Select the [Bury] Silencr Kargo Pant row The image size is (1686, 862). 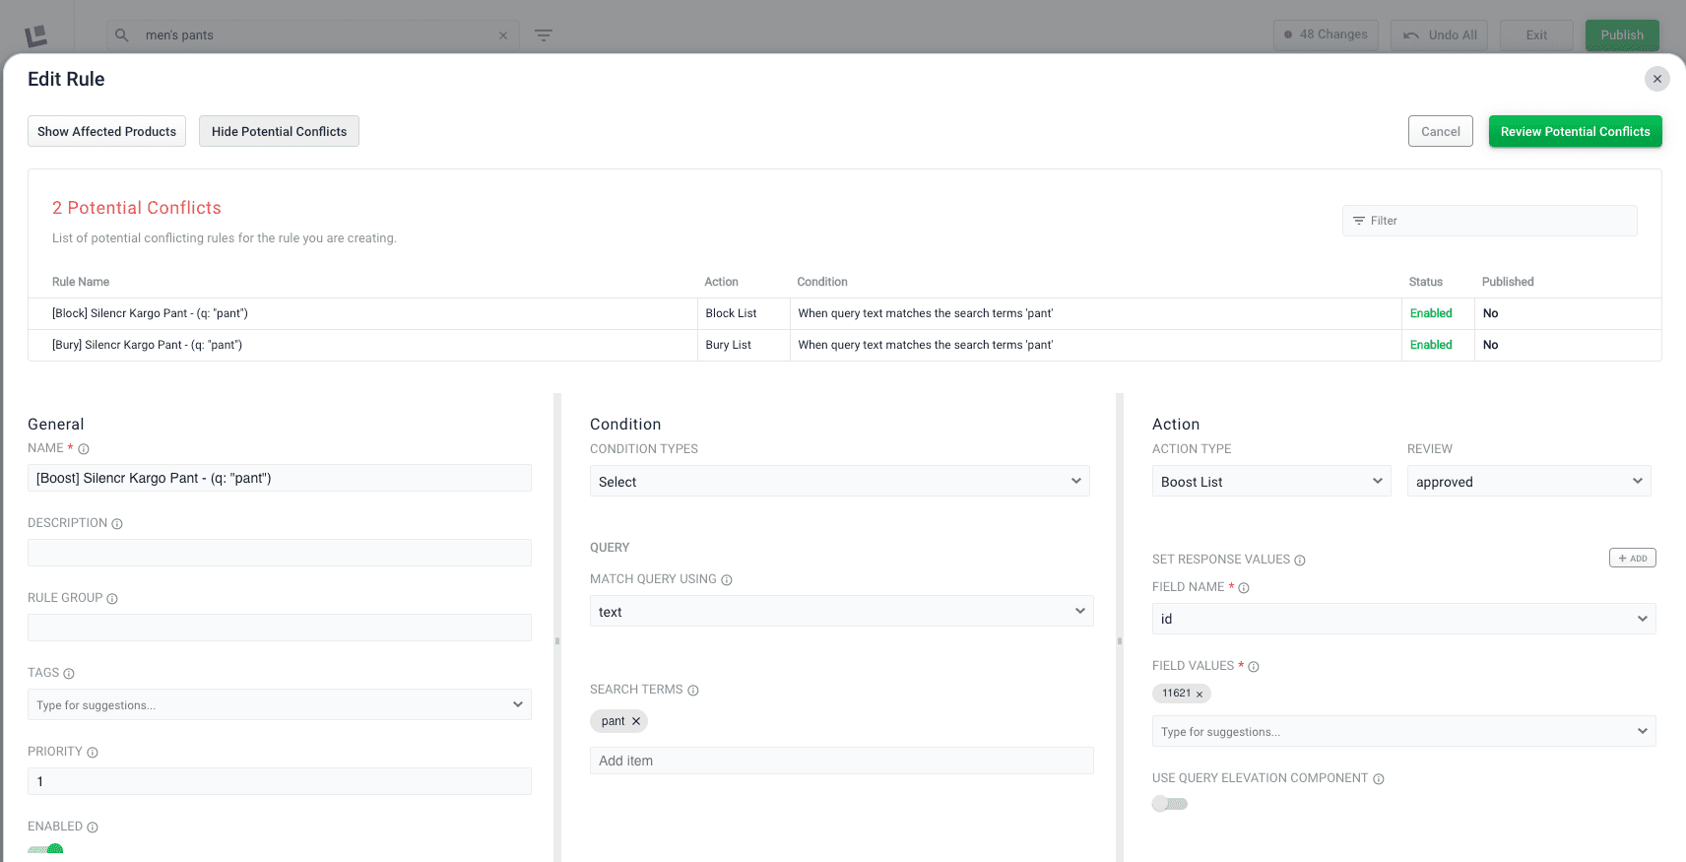(845, 345)
